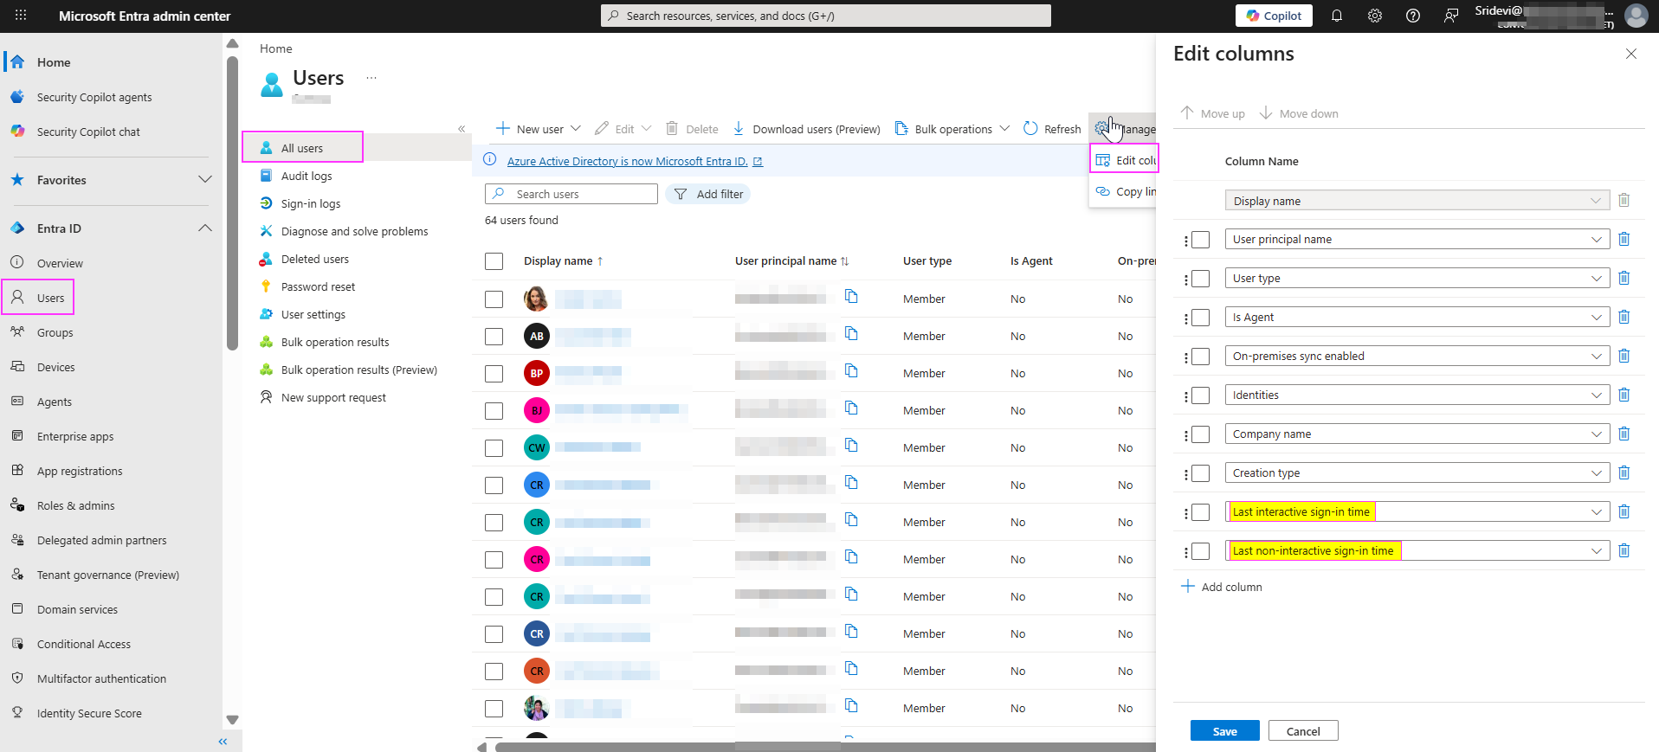1659x752 pixels.
Task: Select the CW user row checkbox
Action: tap(494, 447)
